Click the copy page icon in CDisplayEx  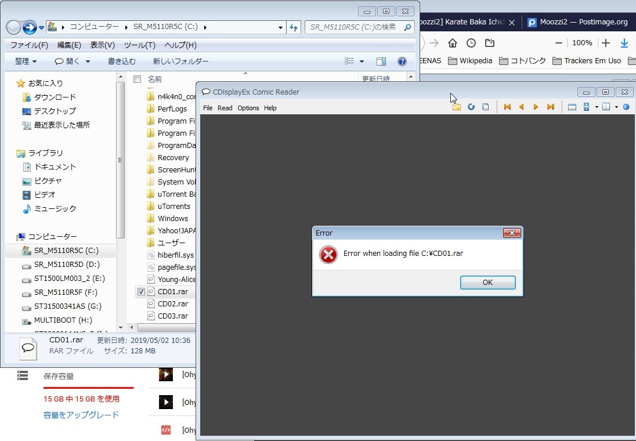tap(485, 107)
